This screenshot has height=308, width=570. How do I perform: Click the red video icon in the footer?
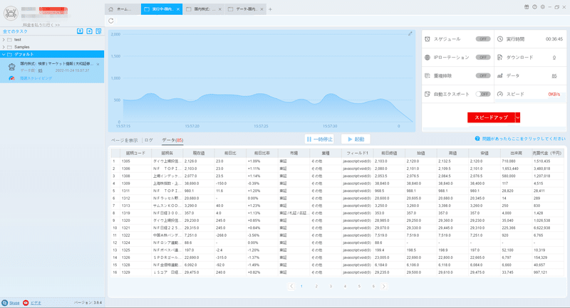tap(26, 302)
